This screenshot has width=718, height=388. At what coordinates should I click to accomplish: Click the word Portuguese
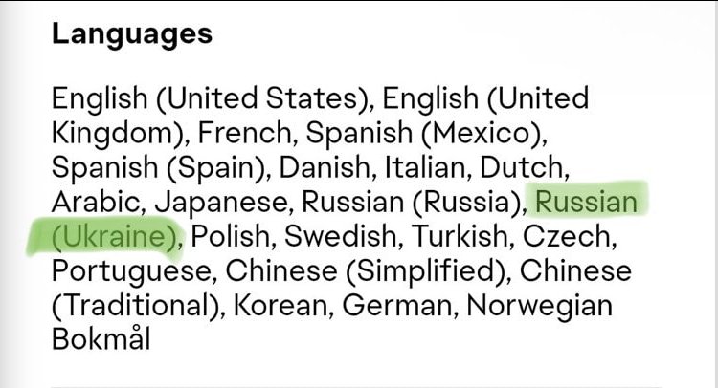[x=131, y=271]
